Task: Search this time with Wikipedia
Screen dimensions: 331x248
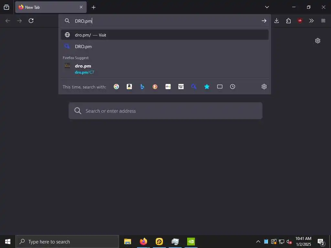Action: 181,87
